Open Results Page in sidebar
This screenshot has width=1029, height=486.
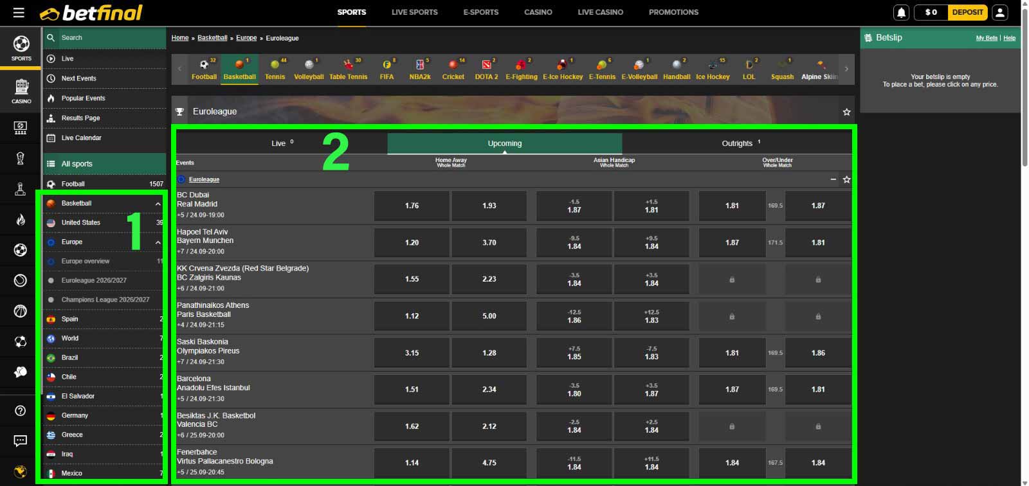(105, 118)
